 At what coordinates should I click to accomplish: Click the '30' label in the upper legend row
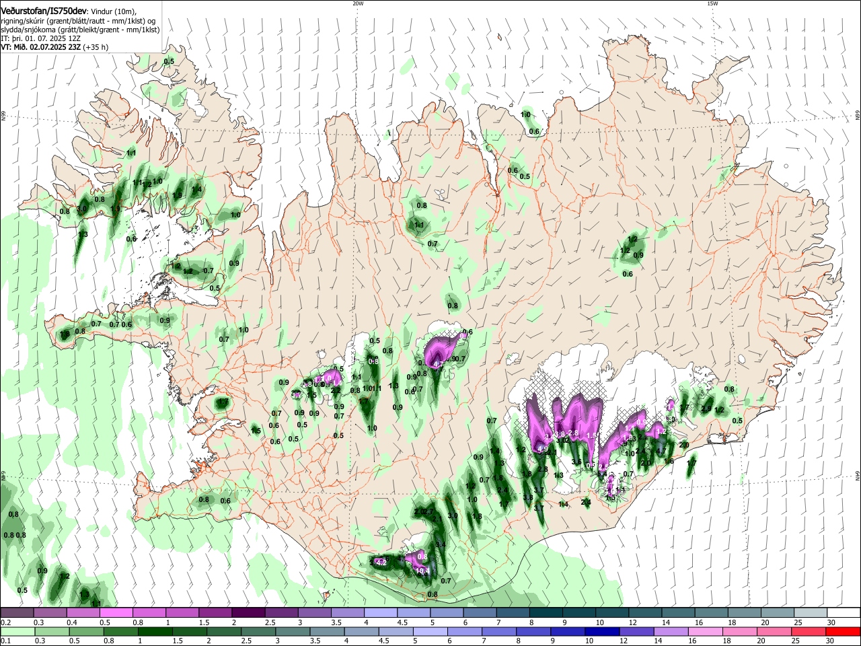tap(831, 622)
